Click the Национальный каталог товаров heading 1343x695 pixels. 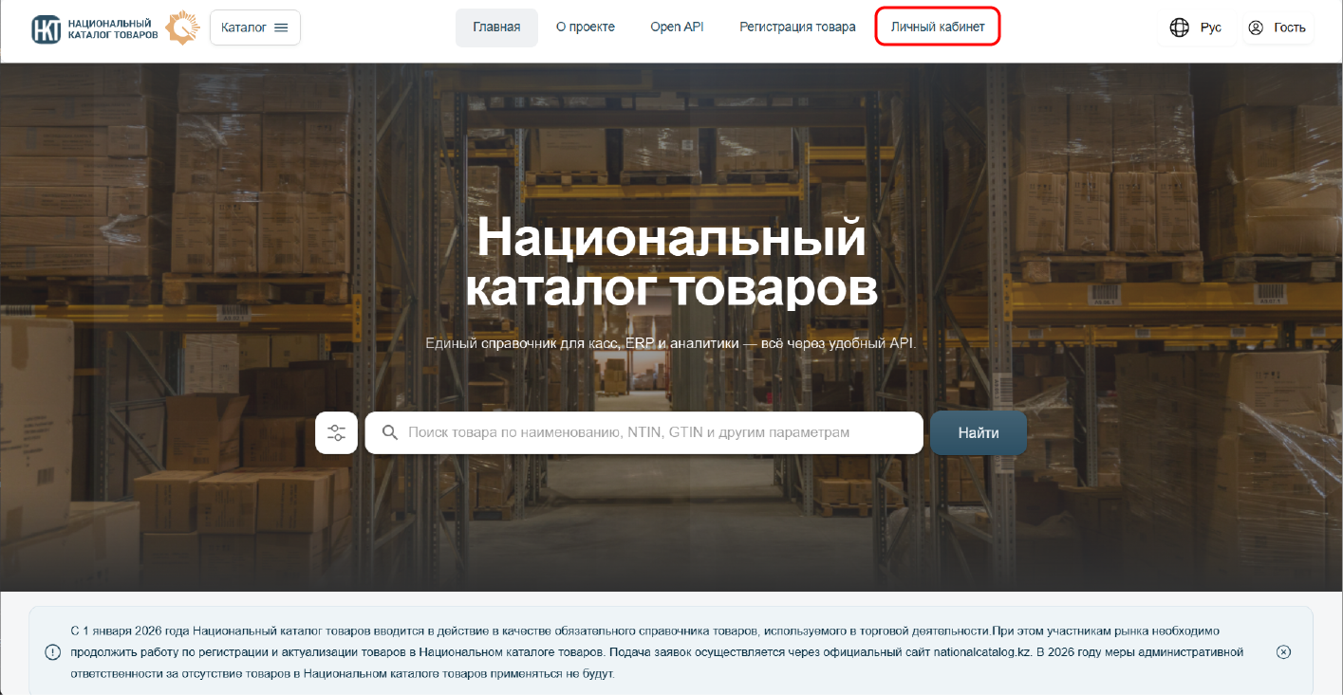(x=671, y=263)
